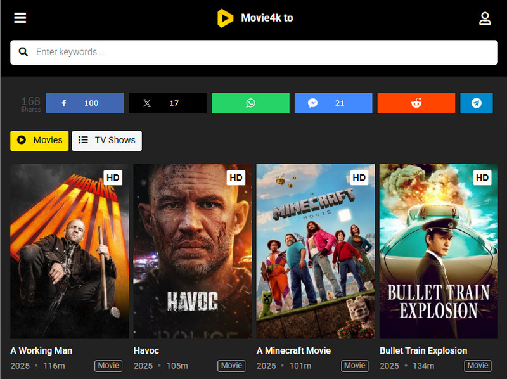Click HD badge on A Working Man
This screenshot has width=507, height=379.
tap(113, 177)
